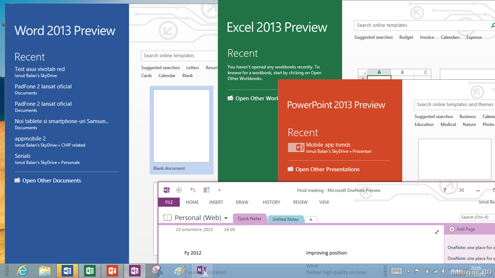Open Customize Quick Access Toolbar dropdown

click(219, 190)
